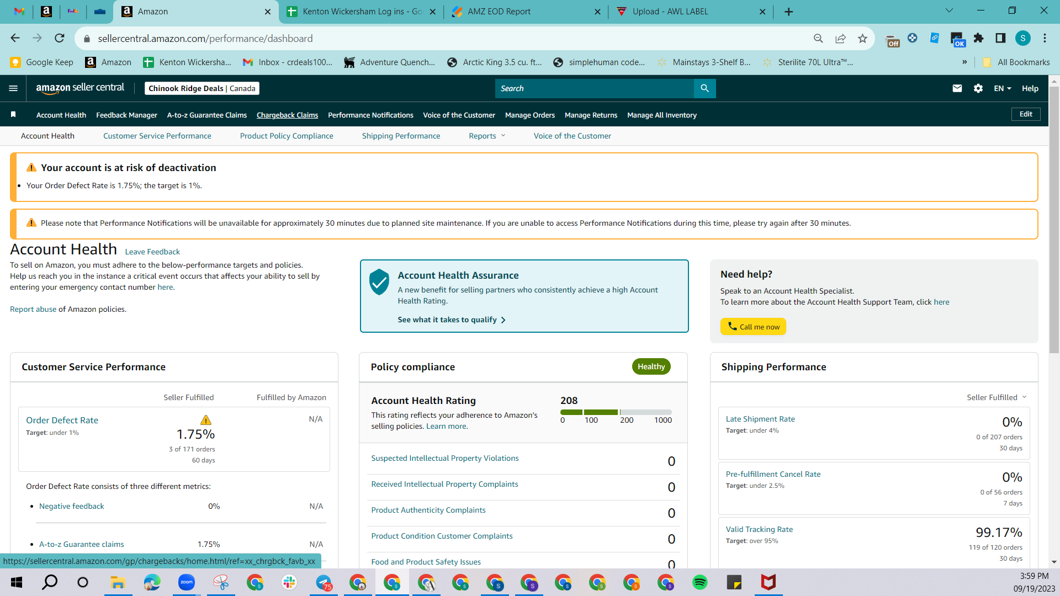Open the Order Defect Rate link
The image size is (1060, 596).
[62, 420]
